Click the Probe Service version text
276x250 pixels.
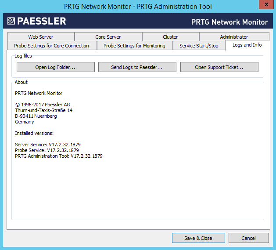click(47, 150)
